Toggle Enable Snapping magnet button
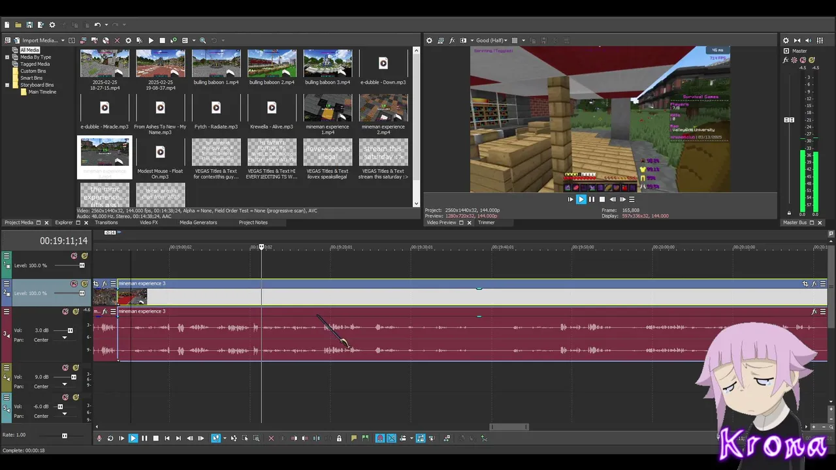The height and width of the screenshot is (470, 836). click(x=380, y=439)
